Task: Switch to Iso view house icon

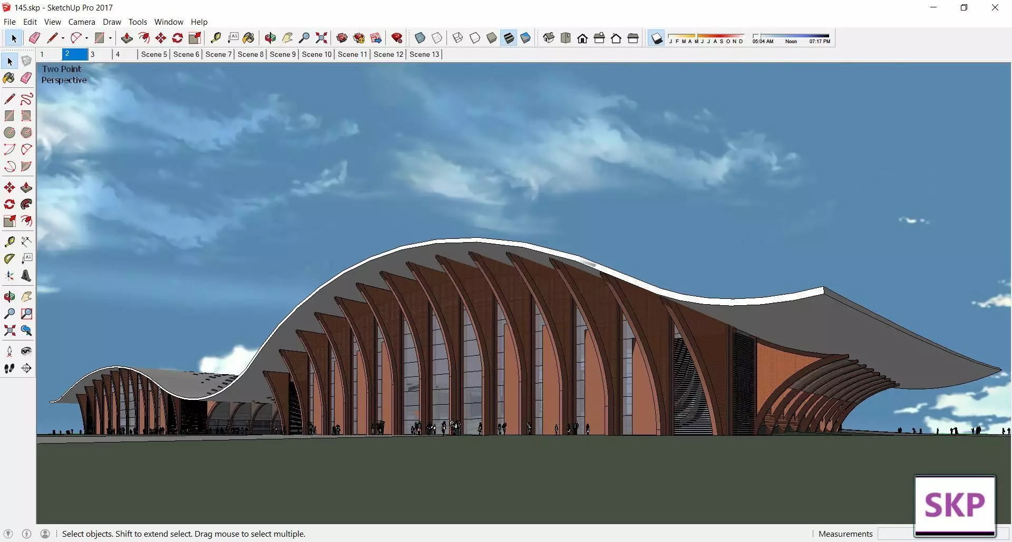Action: click(x=549, y=38)
